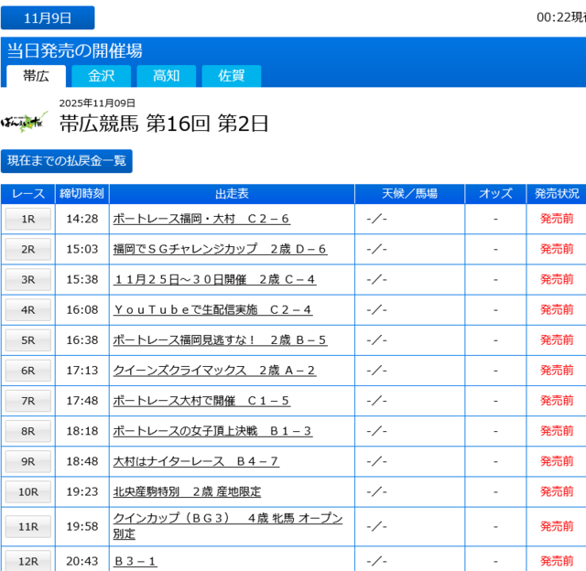Open the 高知 venue tab
Viewport: 586px width, 571px height.
tap(166, 76)
